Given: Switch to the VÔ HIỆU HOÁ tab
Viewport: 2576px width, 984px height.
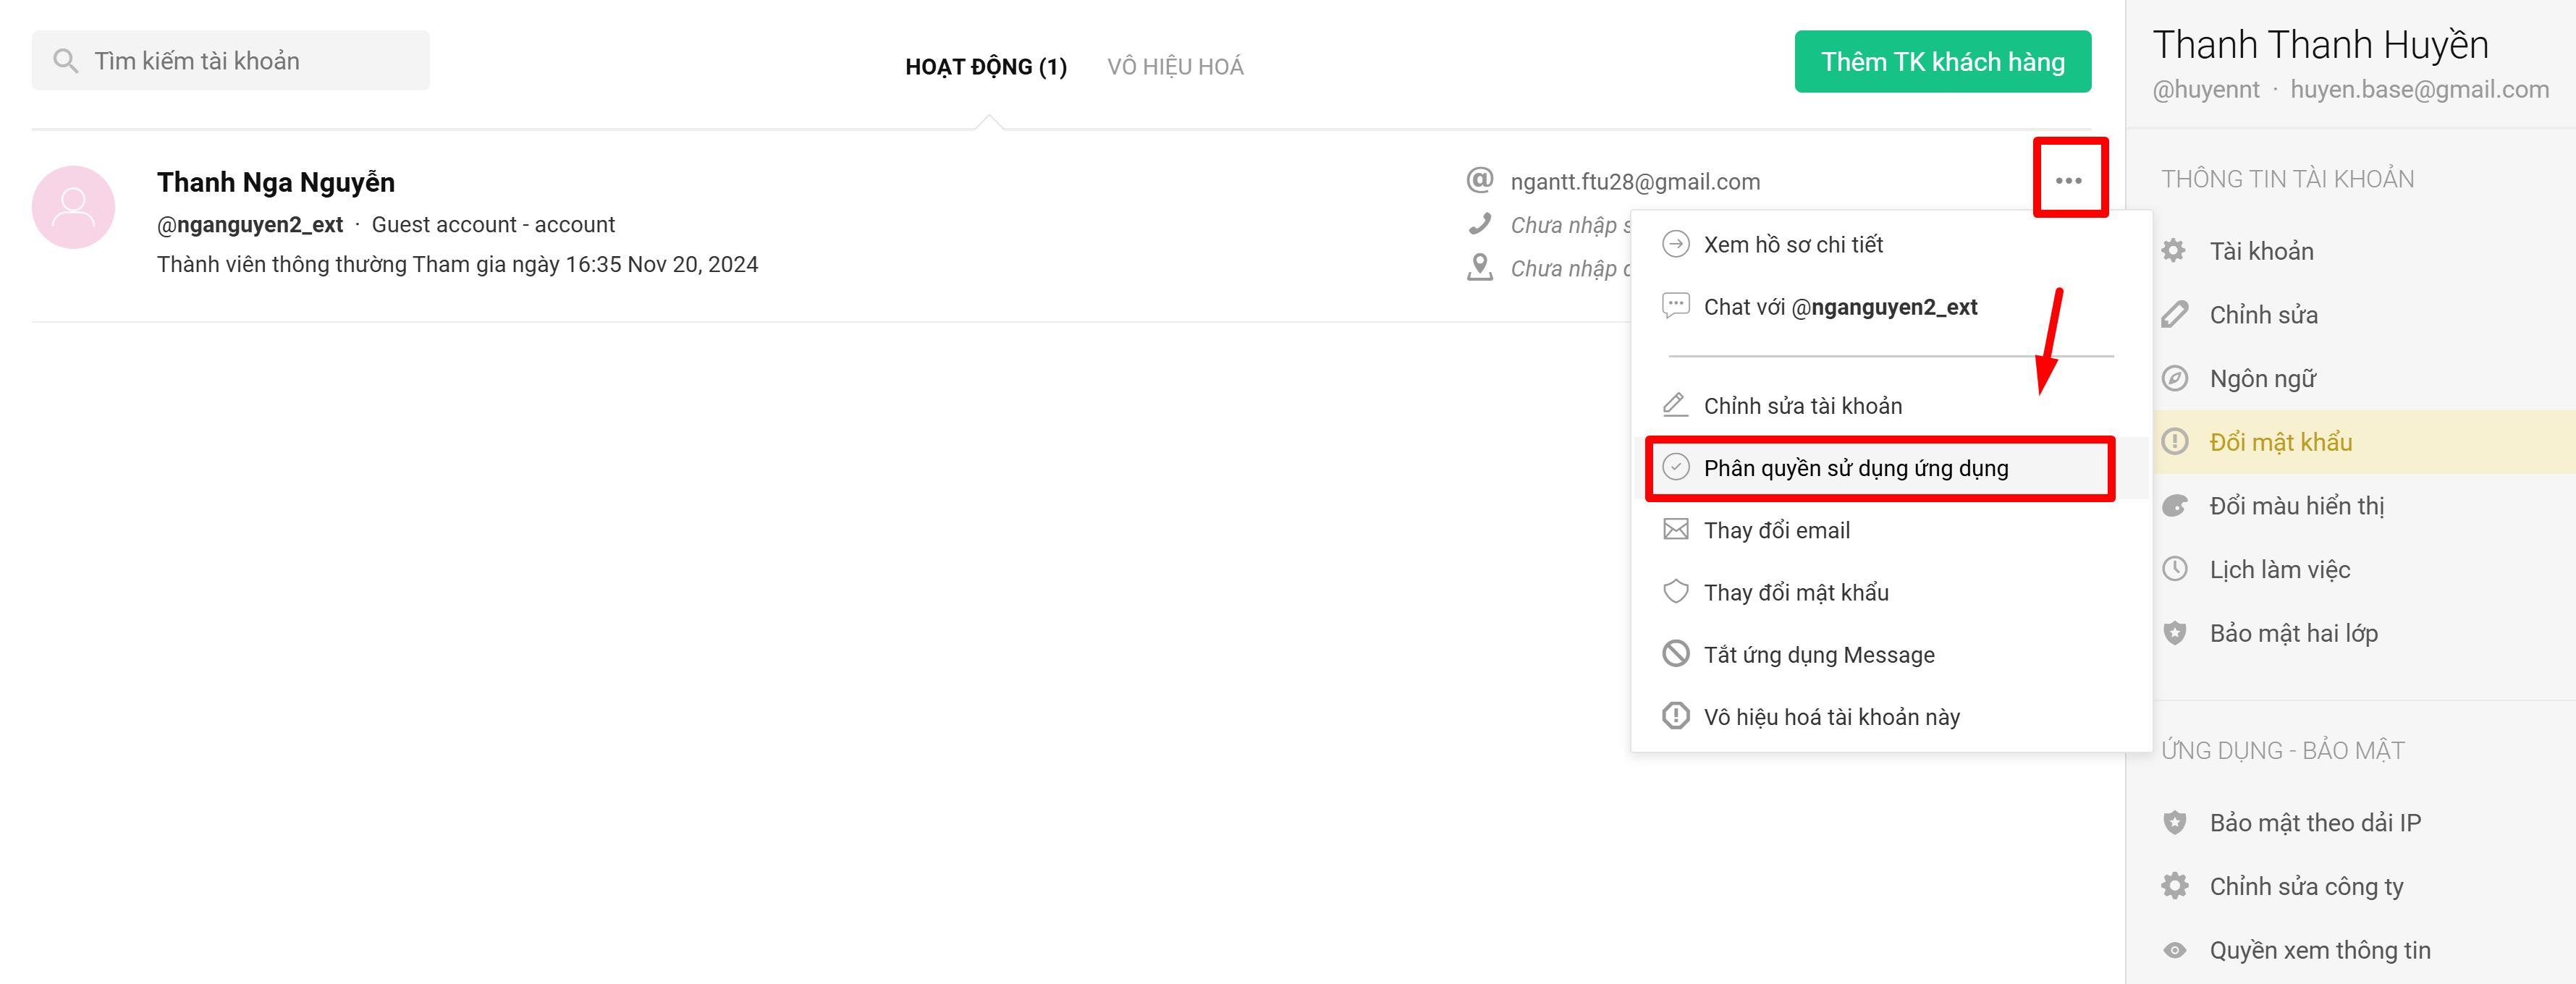Looking at the screenshot, I should pos(1174,67).
